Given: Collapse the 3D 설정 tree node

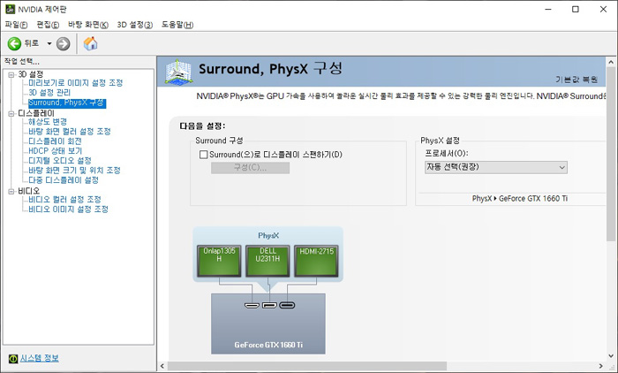Looking at the screenshot, I should [11, 74].
